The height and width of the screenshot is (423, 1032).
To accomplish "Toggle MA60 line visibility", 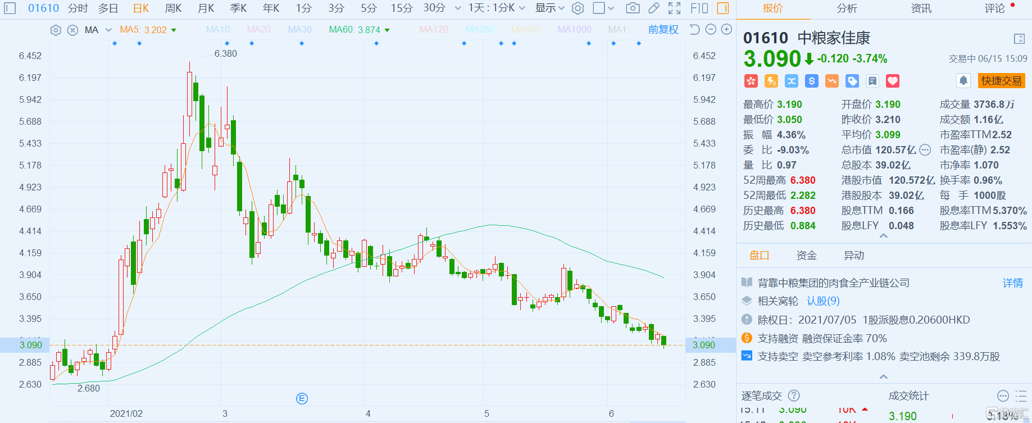I will (x=354, y=30).
